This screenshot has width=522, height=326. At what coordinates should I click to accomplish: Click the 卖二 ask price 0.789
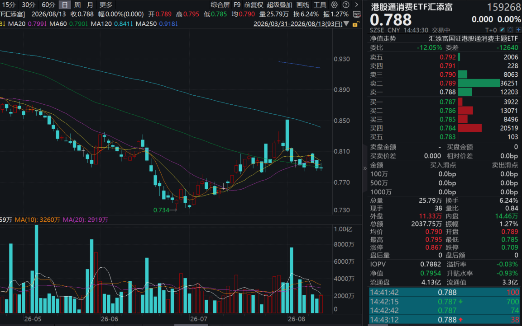point(447,84)
